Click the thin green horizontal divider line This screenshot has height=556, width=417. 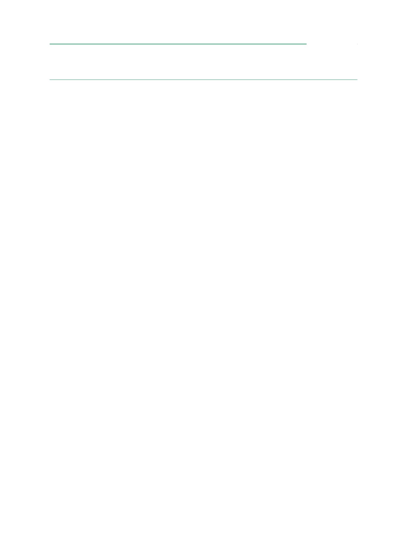tap(203, 80)
